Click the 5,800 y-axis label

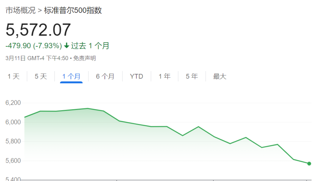coord(13,141)
